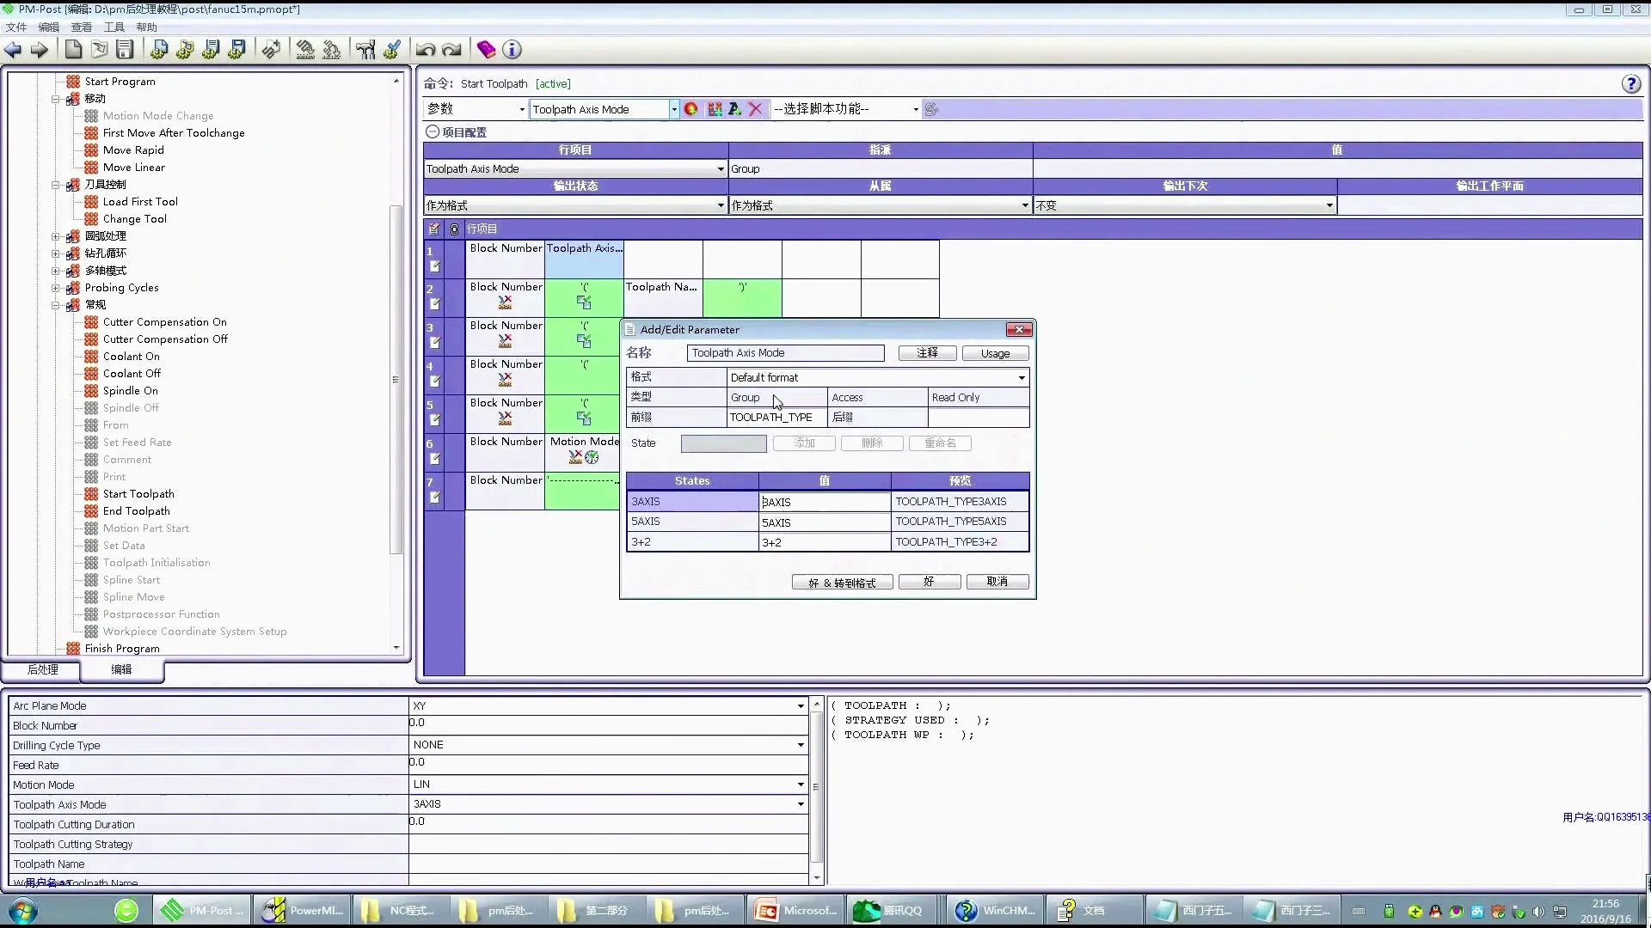1651x928 pixels.
Task: Open Toolpath Axis Mode 3AXIS value dropdown
Action: (x=800, y=804)
